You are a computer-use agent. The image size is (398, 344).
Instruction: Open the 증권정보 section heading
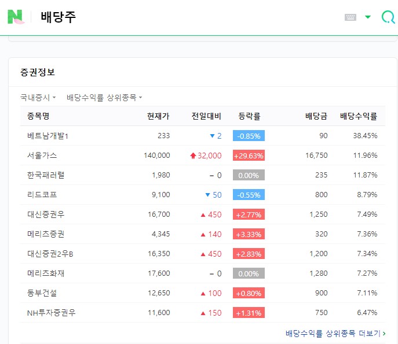click(38, 72)
